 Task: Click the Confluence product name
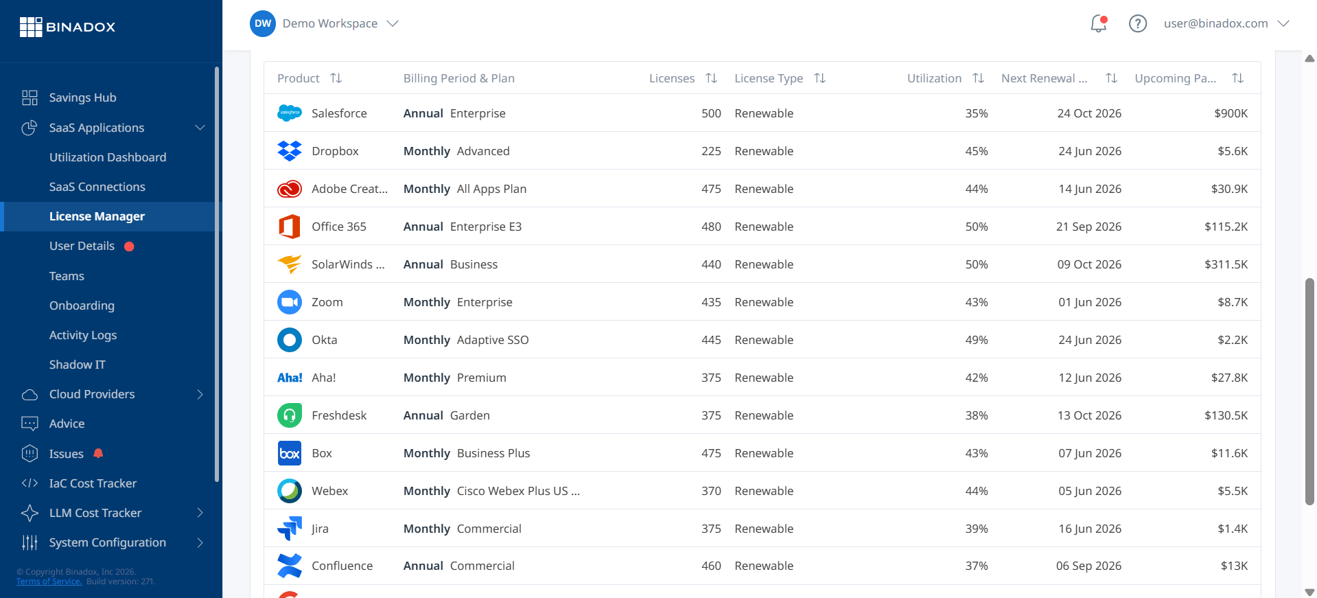coord(342,566)
